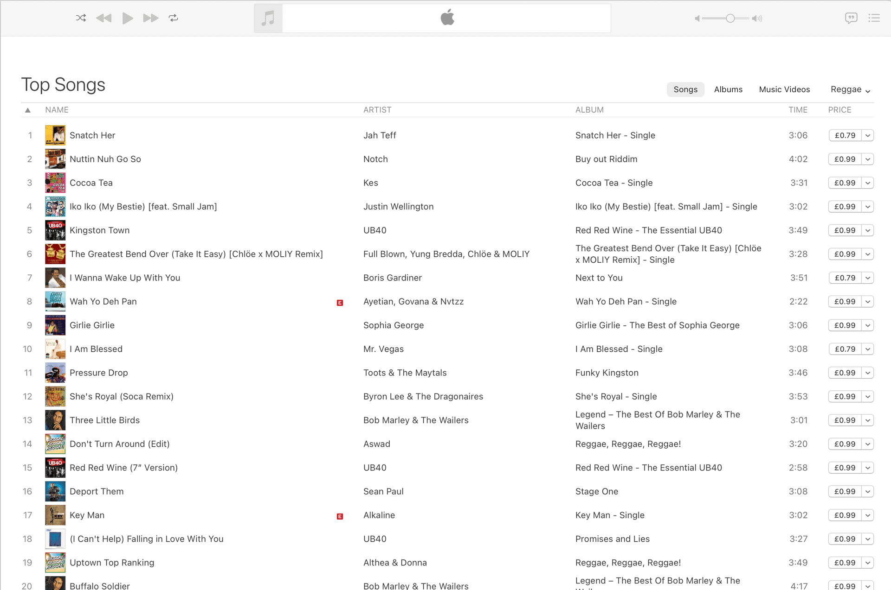Sort the list by TIME column
The image size is (891, 590).
pyautogui.click(x=798, y=110)
